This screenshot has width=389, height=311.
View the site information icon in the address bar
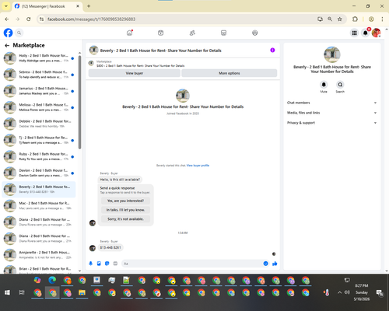click(x=41, y=19)
